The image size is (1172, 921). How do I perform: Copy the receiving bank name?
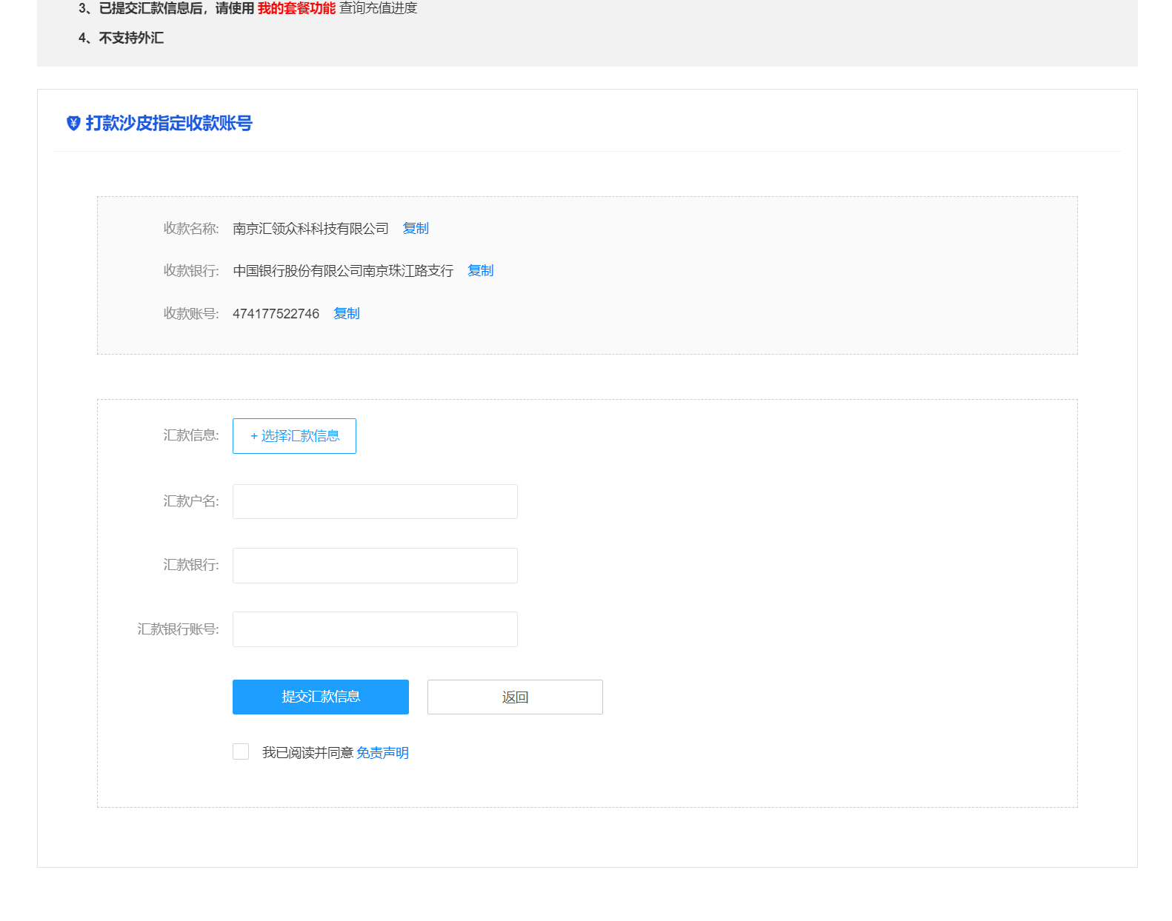click(480, 271)
